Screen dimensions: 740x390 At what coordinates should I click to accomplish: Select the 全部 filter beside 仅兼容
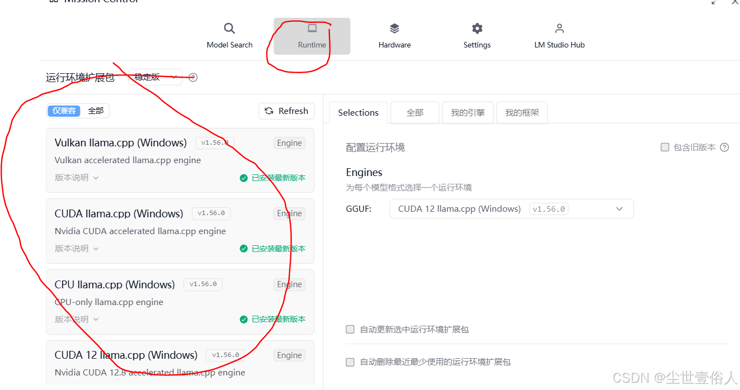tap(96, 111)
